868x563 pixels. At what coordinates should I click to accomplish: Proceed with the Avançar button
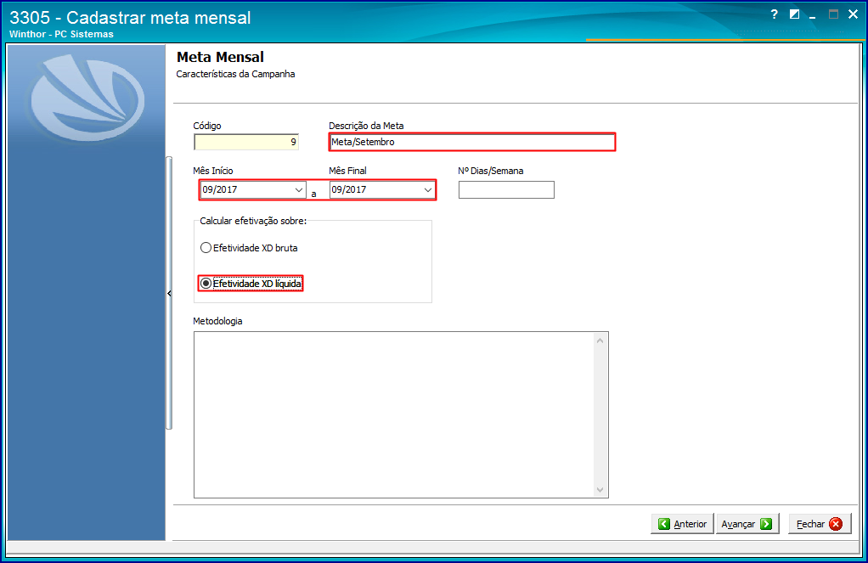(x=747, y=524)
